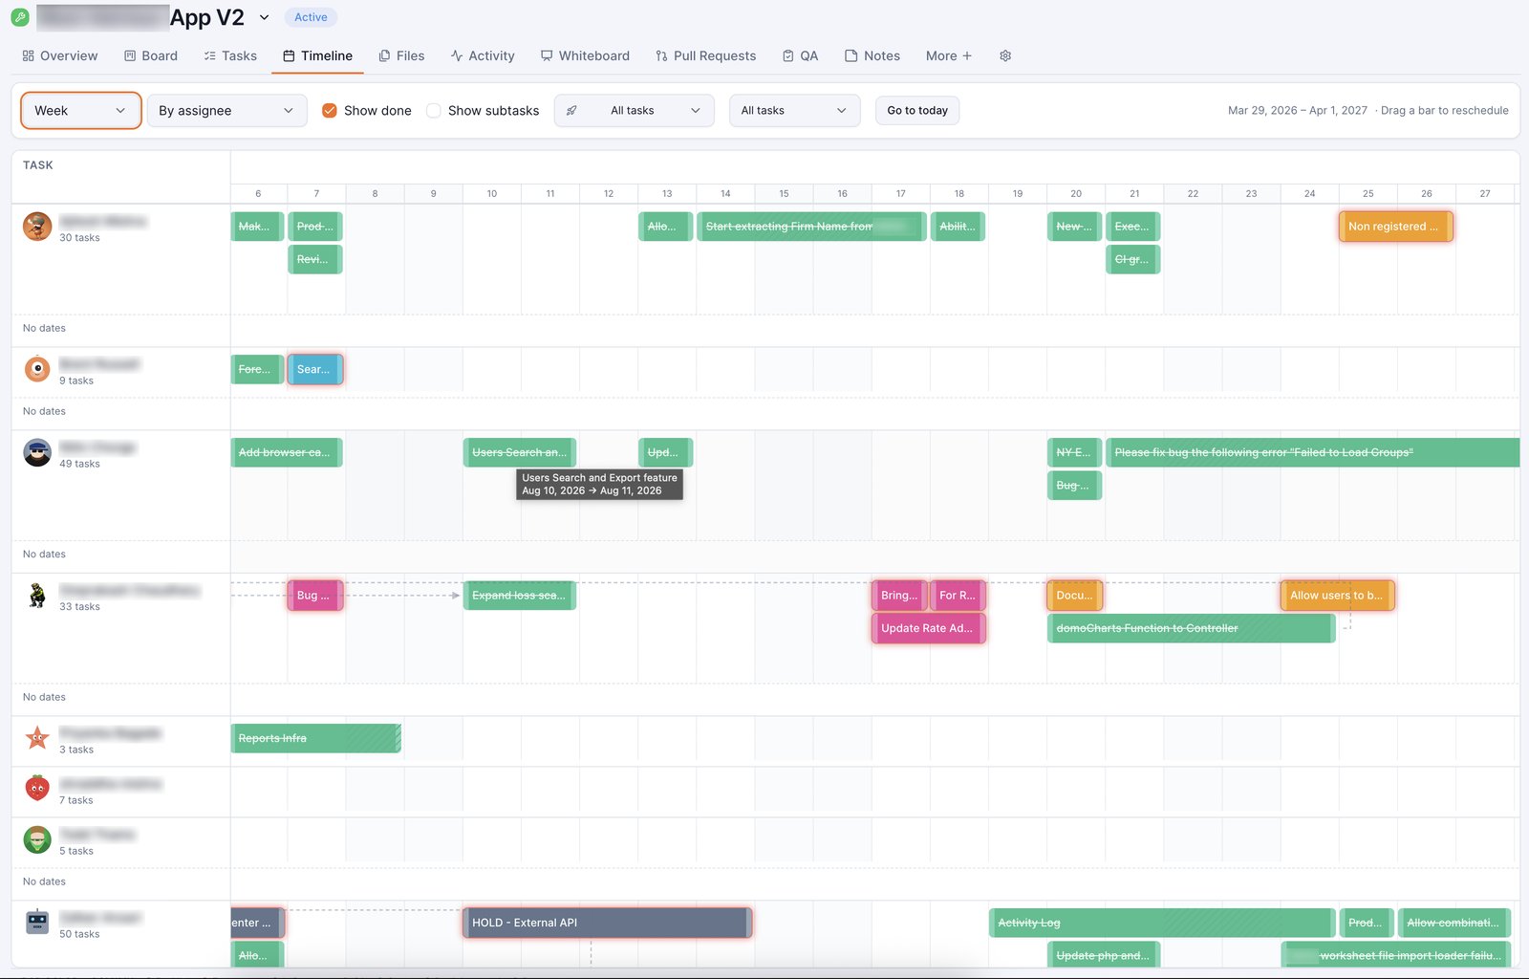Image resolution: width=1529 pixels, height=979 pixels.
Task: Click the Go to today button
Action: (917, 111)
